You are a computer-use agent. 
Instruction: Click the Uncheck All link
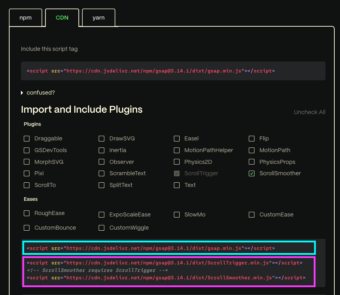click(309, 112)
